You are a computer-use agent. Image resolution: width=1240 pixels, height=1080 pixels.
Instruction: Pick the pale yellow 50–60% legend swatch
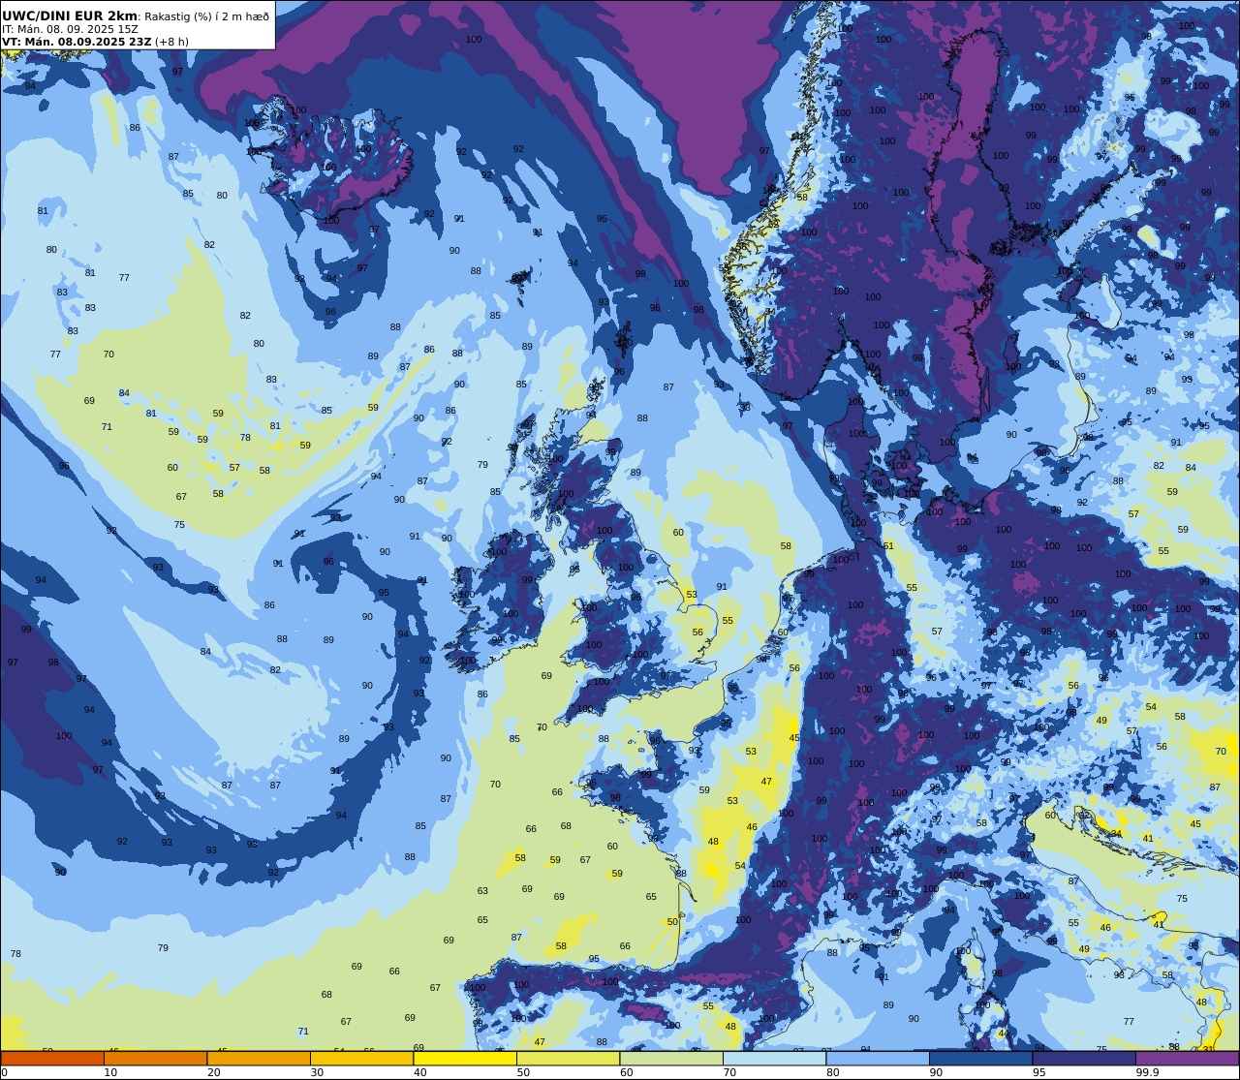[568, 1058]
